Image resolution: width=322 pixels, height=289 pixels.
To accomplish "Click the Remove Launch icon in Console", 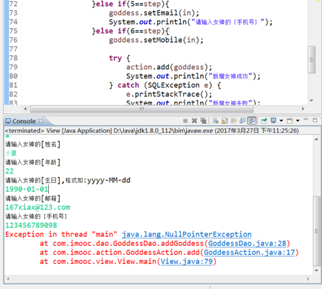I will pyautogui.click(x=194, y=121).
